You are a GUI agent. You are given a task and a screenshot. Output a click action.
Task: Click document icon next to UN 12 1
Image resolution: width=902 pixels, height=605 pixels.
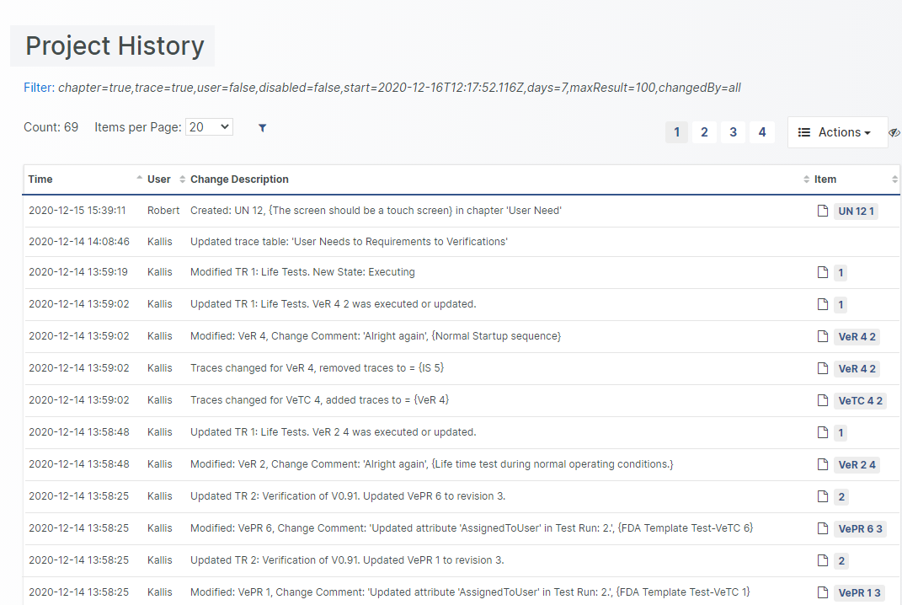click(823, 211)
